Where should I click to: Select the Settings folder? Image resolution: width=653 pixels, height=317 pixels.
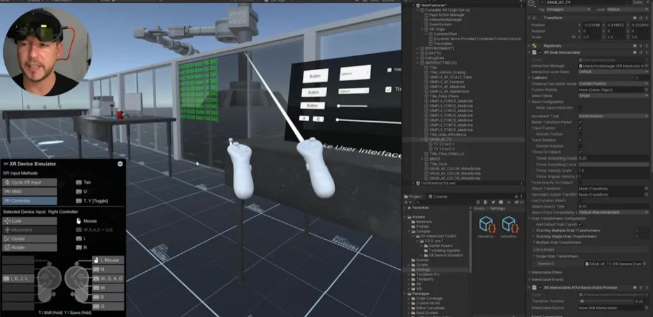[x=423, y=270]
